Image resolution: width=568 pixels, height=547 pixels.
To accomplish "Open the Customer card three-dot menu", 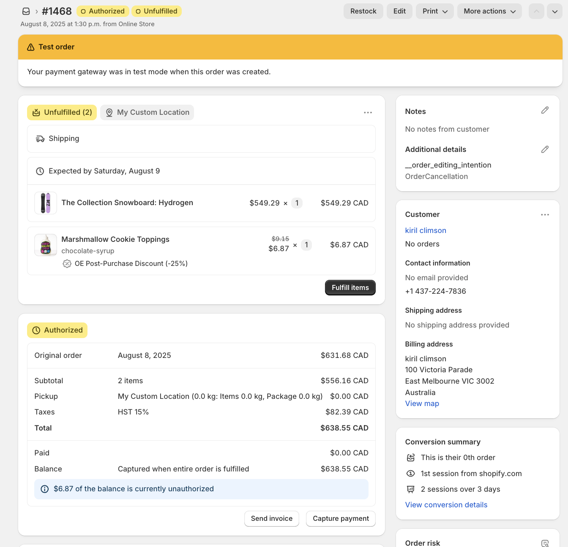I will pyautogui.click(x=545, y=215).
